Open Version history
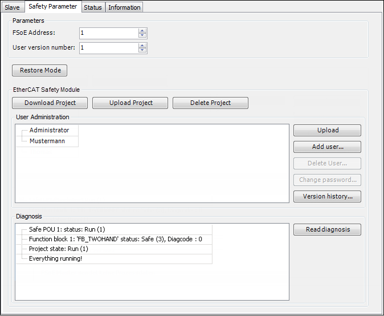This screenshot has height=316, width=384. click(327, 197)
